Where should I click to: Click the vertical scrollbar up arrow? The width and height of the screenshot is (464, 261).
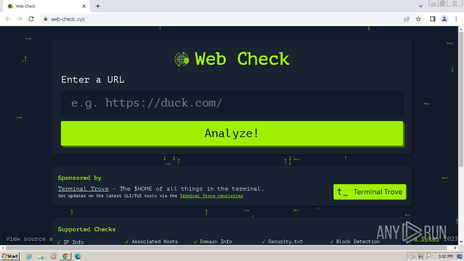pyautogui.click(x=461, y=29)
